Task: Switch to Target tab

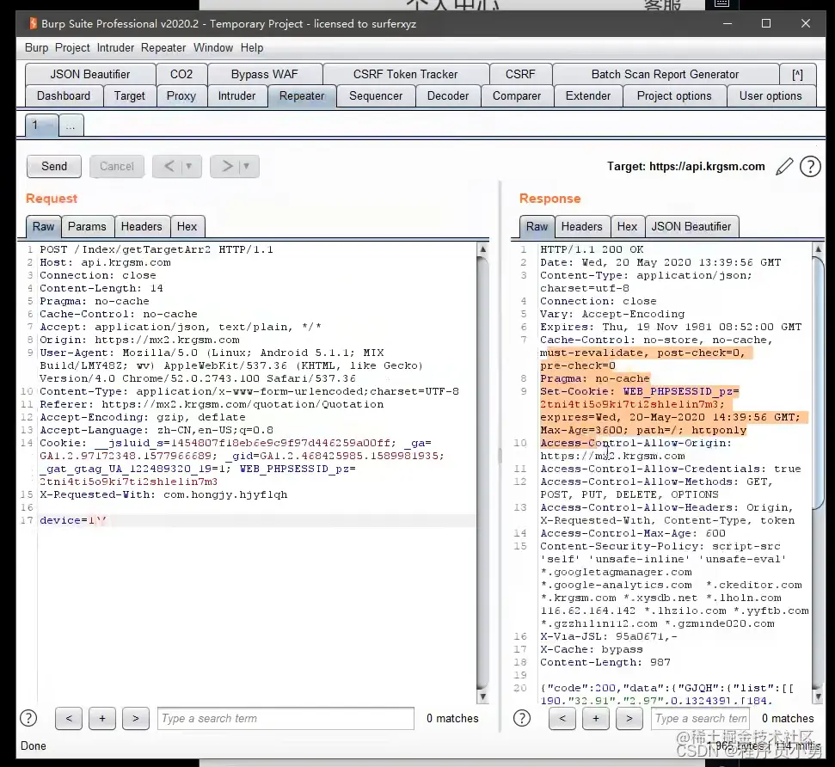Action: (x=129, y=96)
